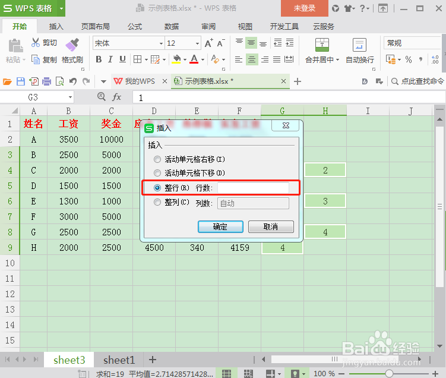Increase font size with A+ icon
Image resolution: width=446 pixels, height=378 pixels.
click(209, 43)
